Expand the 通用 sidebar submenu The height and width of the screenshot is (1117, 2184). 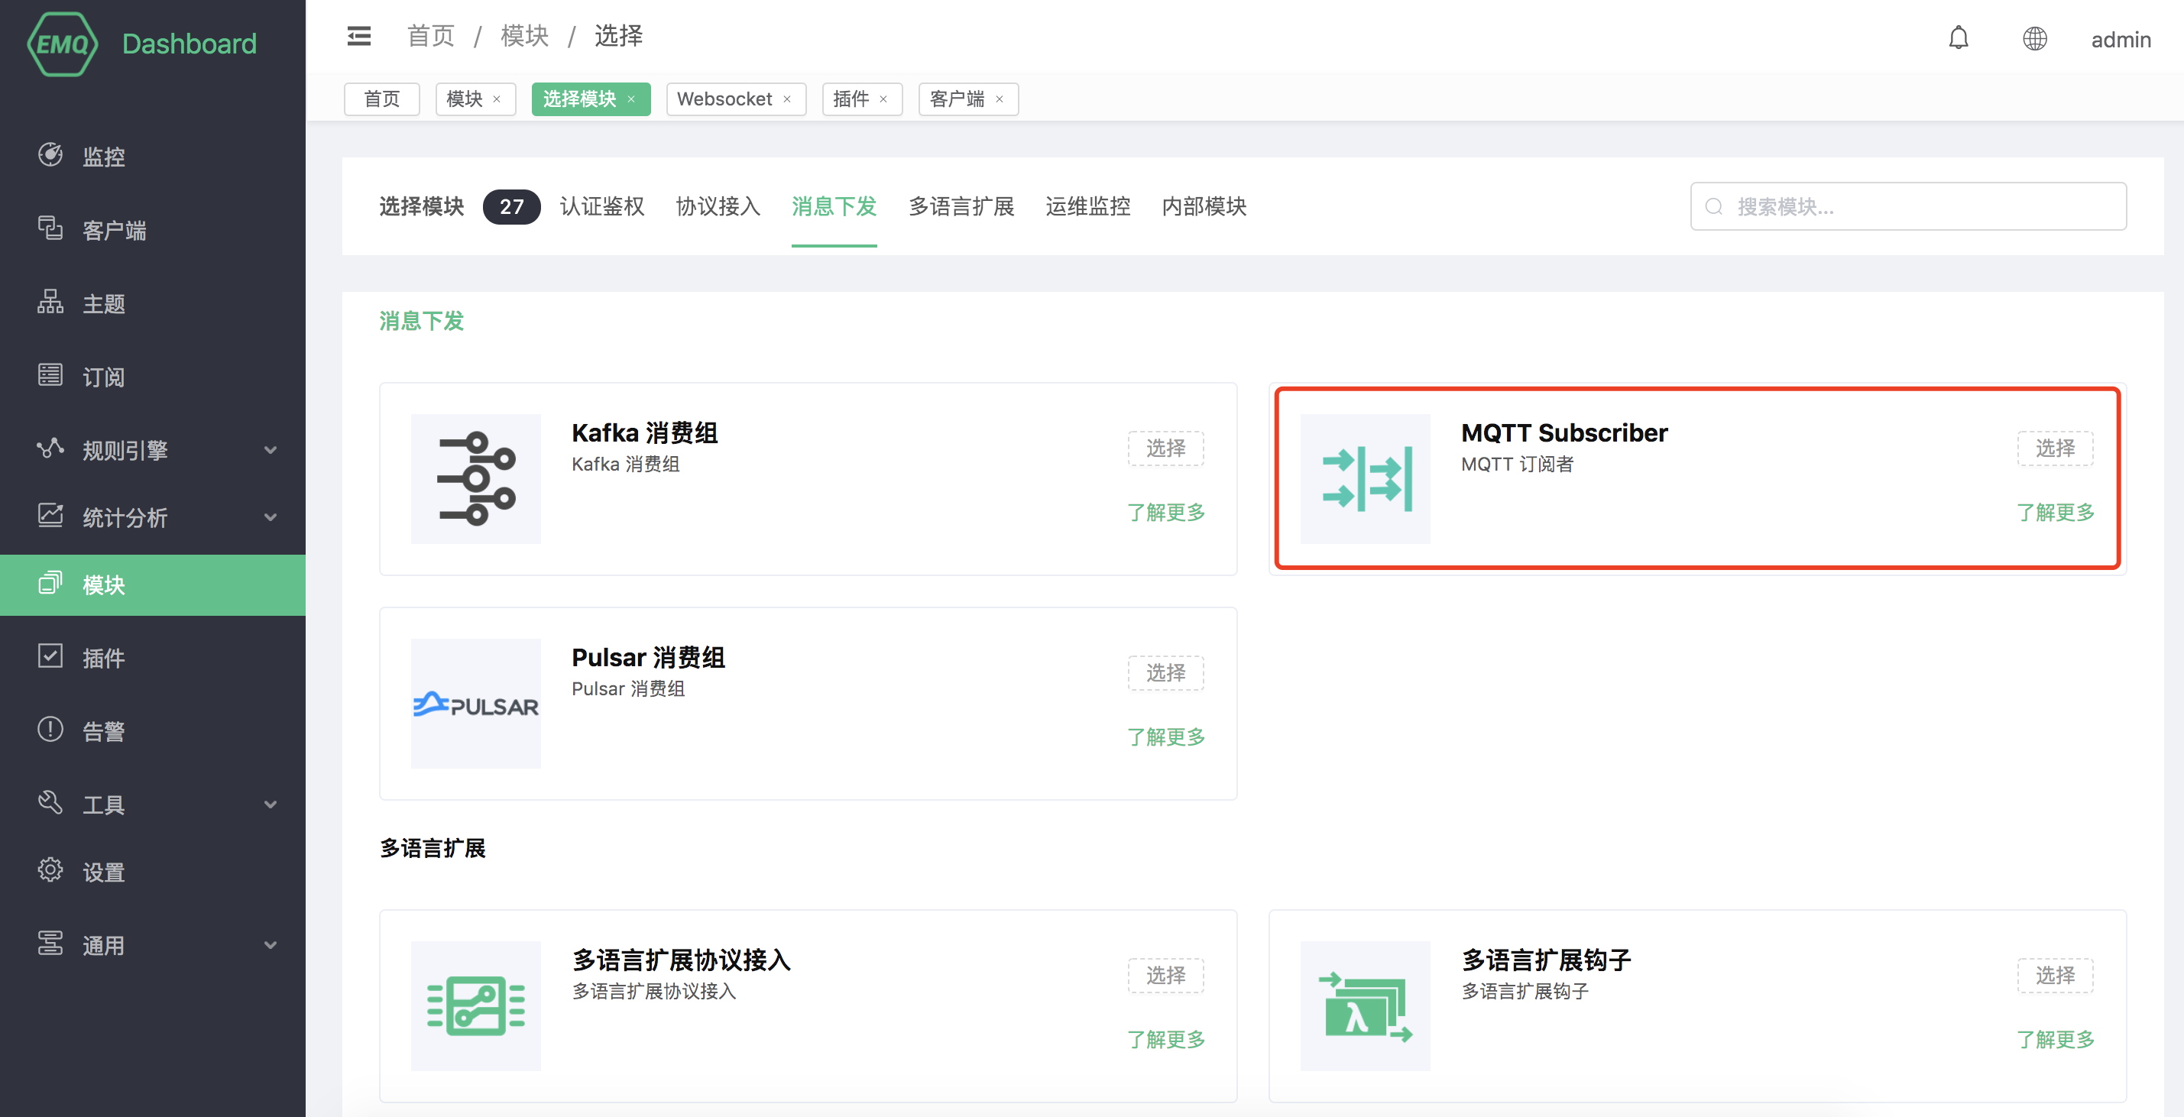pyautogui.click(x=270, y=945)
